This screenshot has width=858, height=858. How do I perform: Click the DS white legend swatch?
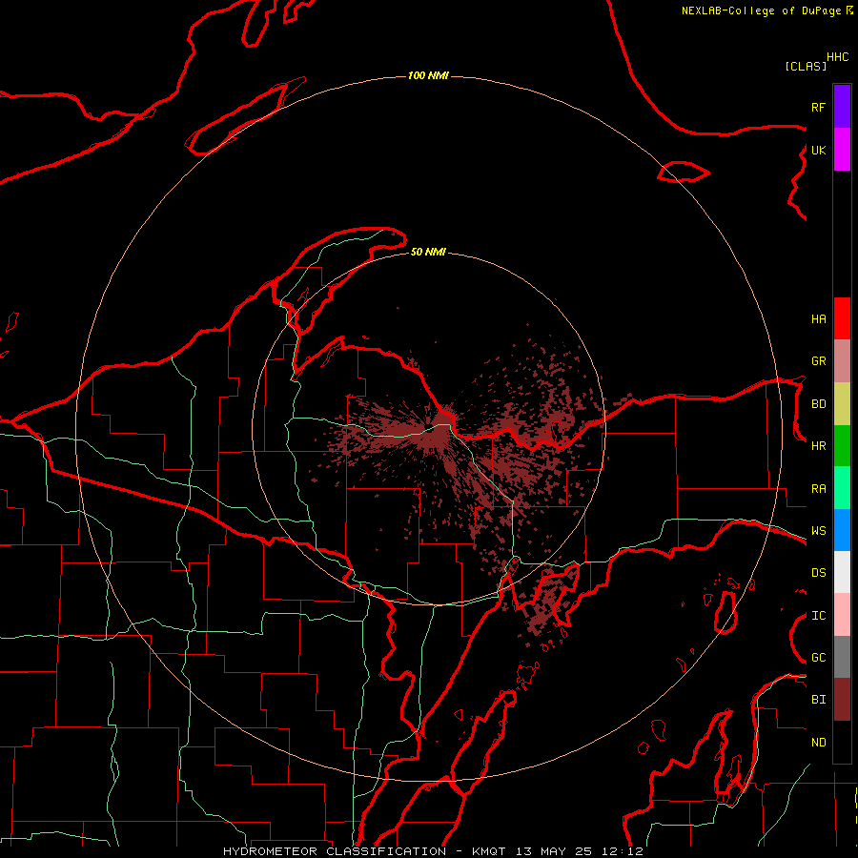[x=842, y=572]
